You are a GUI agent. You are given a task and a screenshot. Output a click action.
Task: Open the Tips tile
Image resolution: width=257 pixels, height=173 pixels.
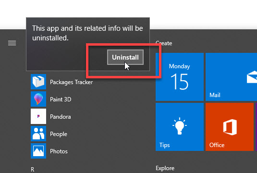(x=180, y=127)
